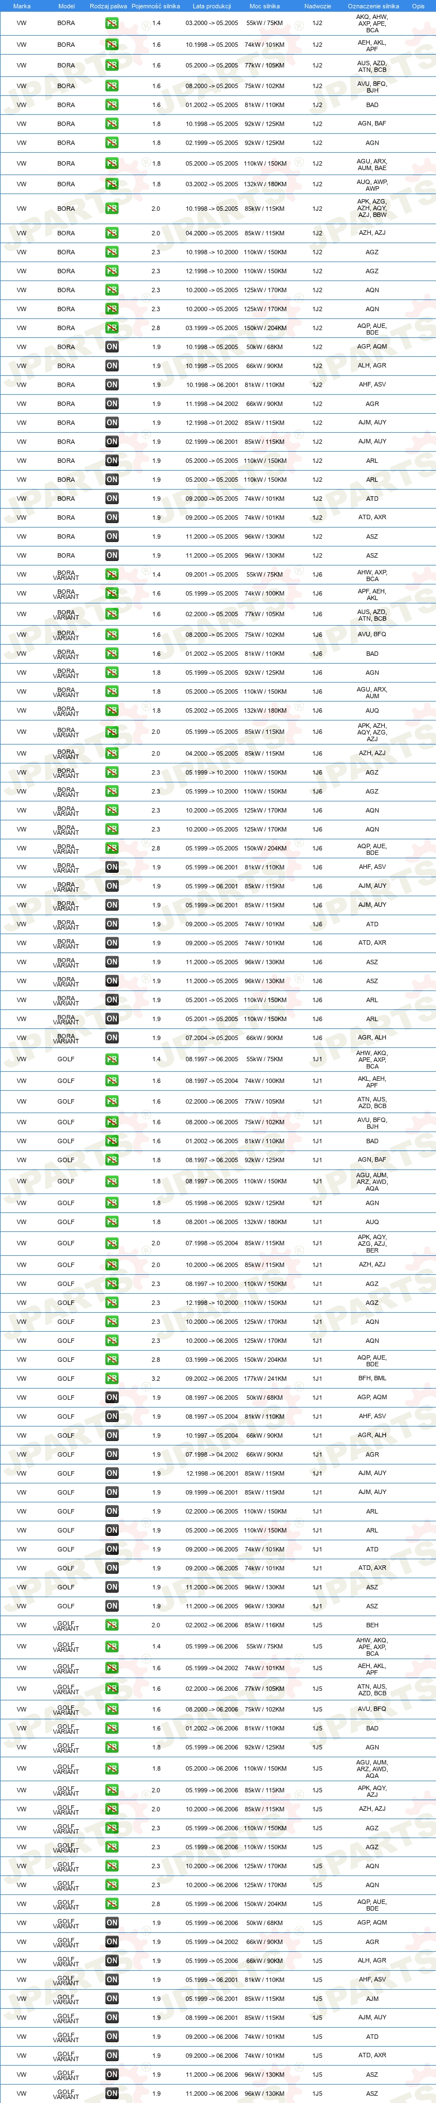Click engine codes AKQ, AHW, AXP, APE, BCA
The height and width of the screenshot is (2103, 436).
click(372, 23)
